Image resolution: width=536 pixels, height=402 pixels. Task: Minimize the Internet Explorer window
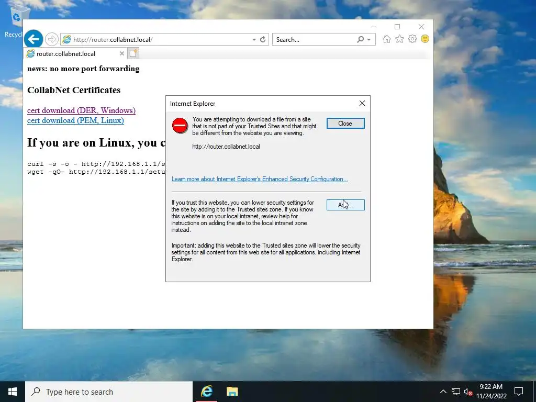[374, 27]
